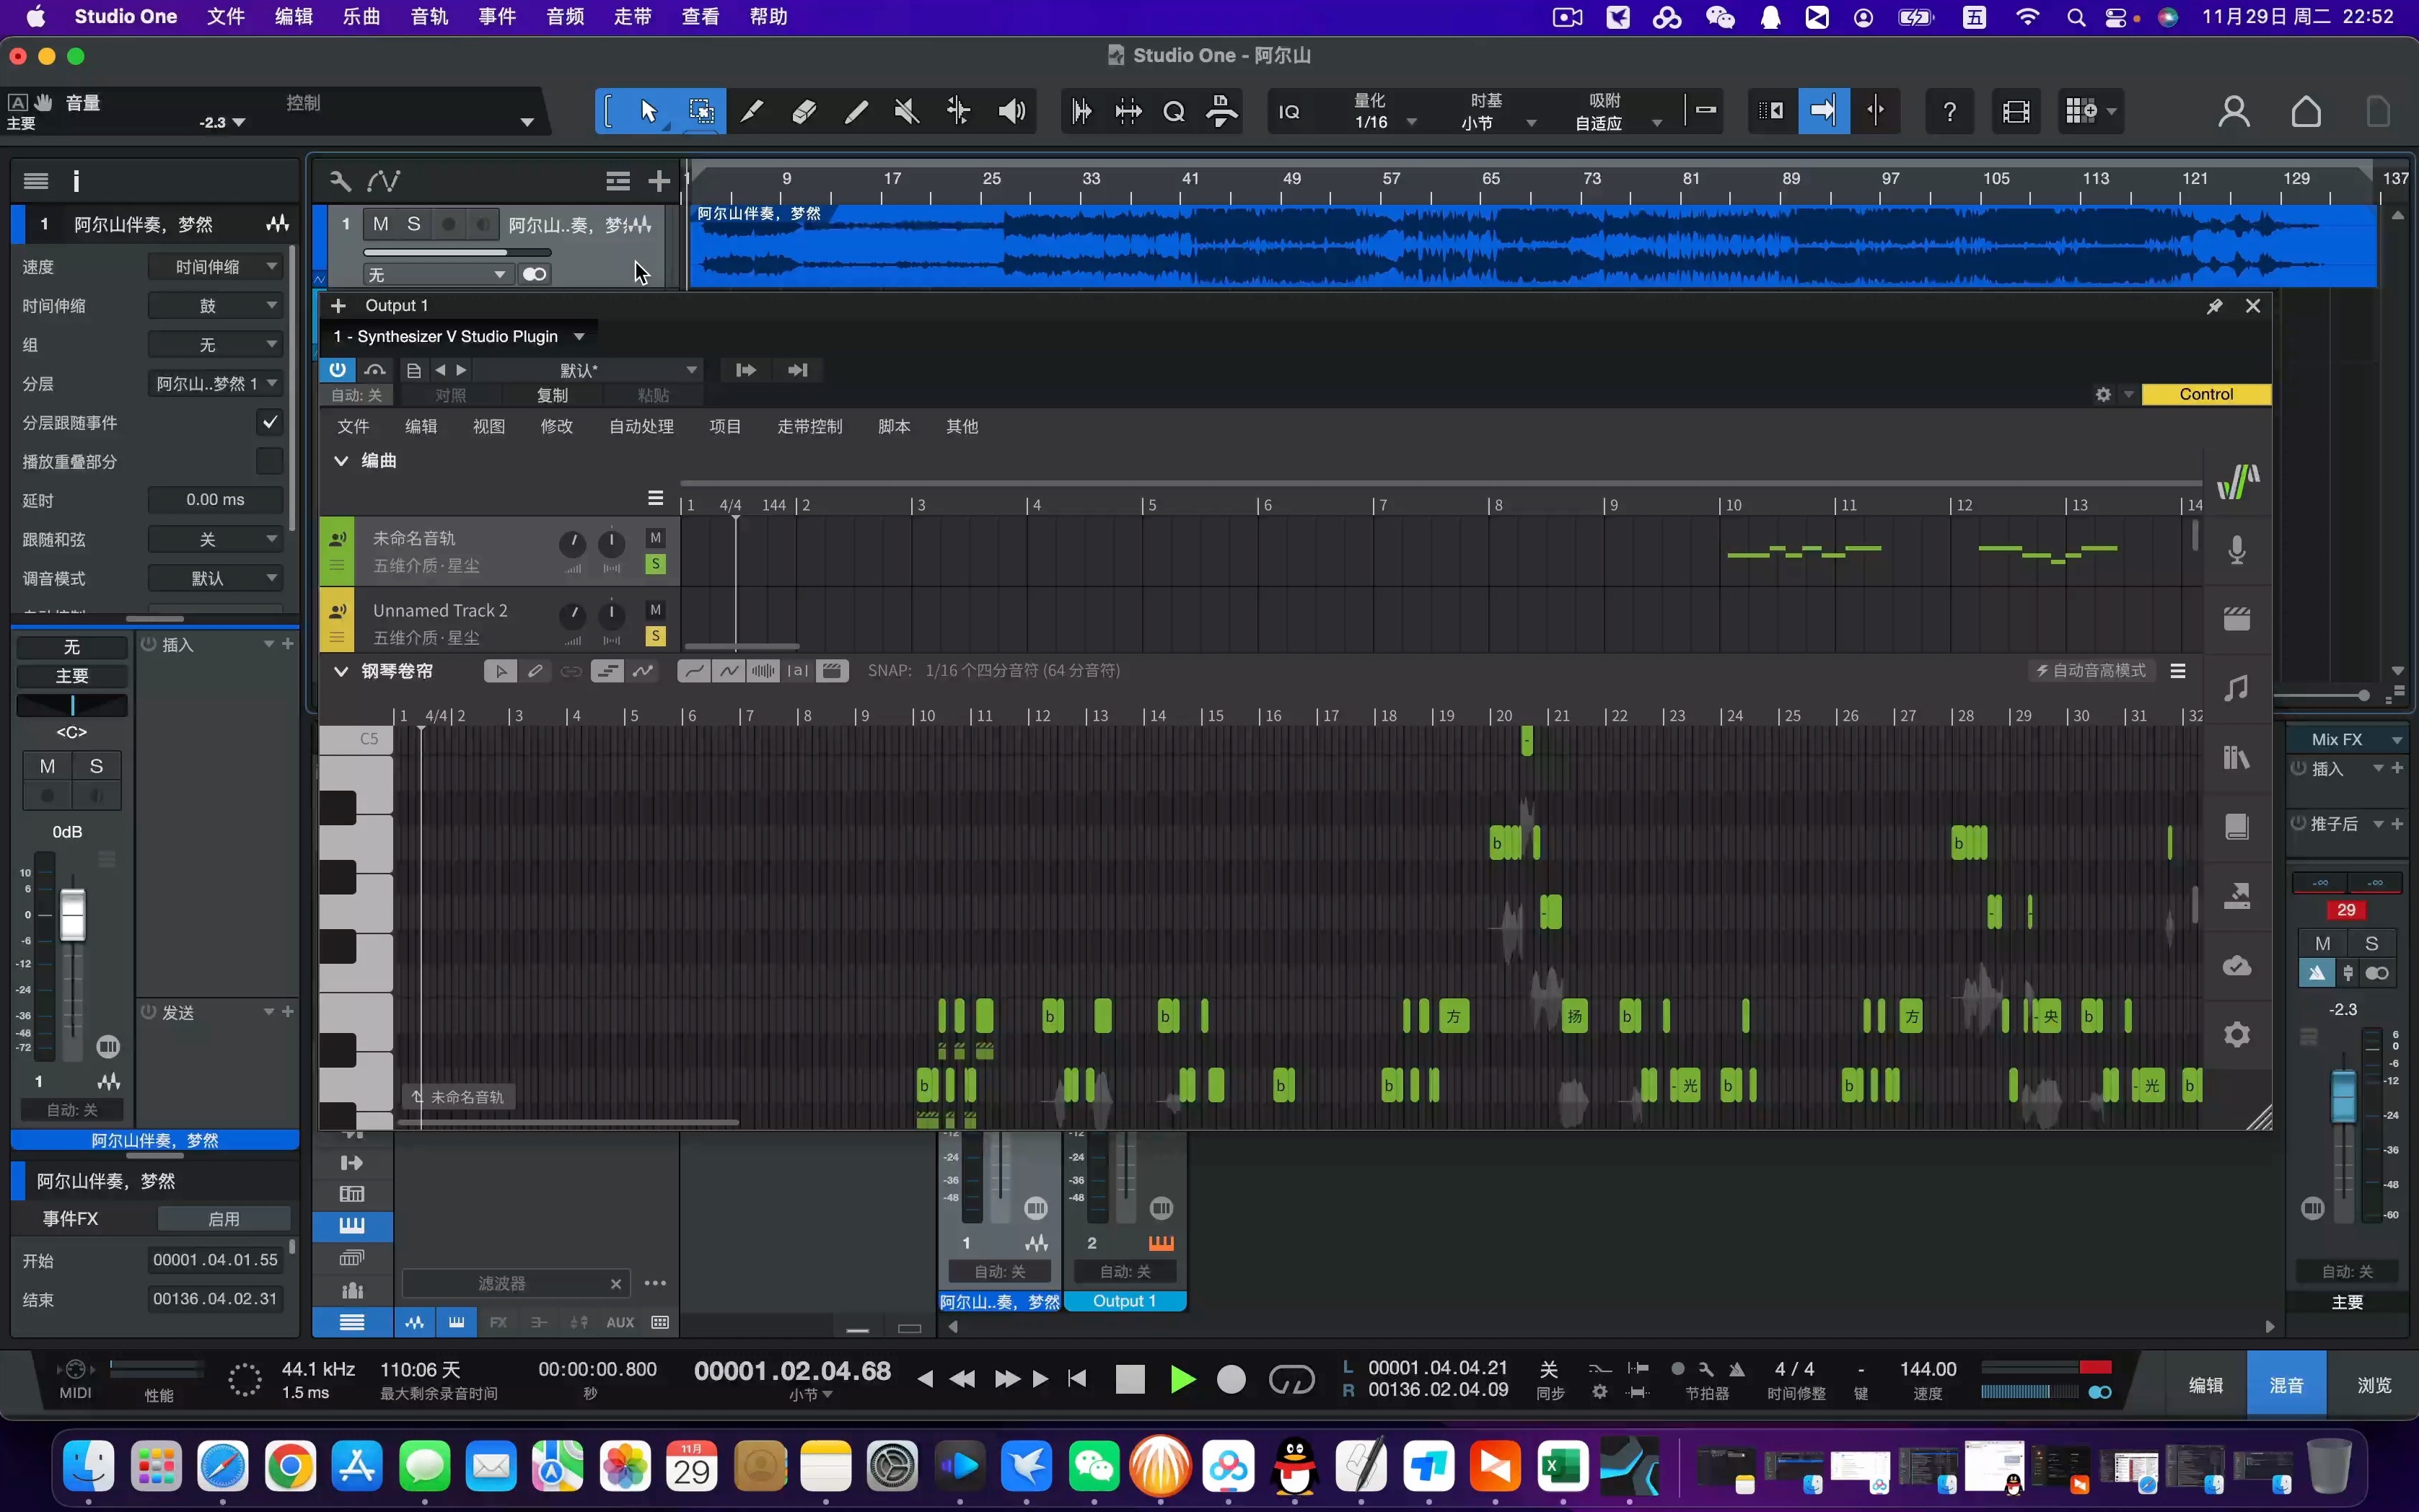The width and height of the screenshot is (2419, 1512).
Task: Start playback with green play button
Action: pyautogui.click(x=1182, y=1380)
